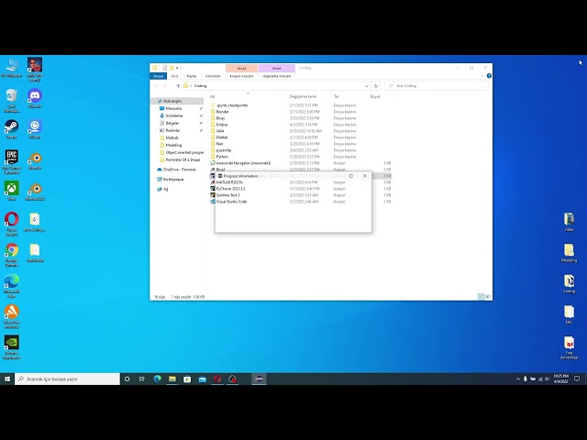The image size is (587, 440).
Task: Go up one folder level in Explorer
Action: 178,86
